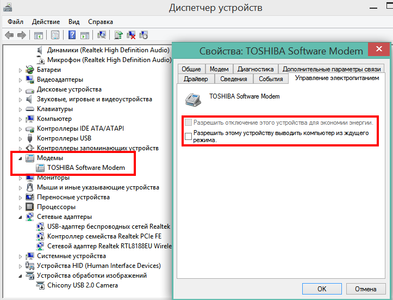Screen dimensions: 393x300
Task: Scan for hardware changes toolbar icon
Action: (x=102, y=35)
